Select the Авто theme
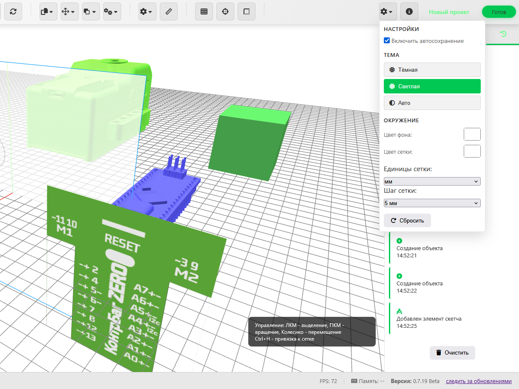The image size is (519, 389). [x=432, y=103]
